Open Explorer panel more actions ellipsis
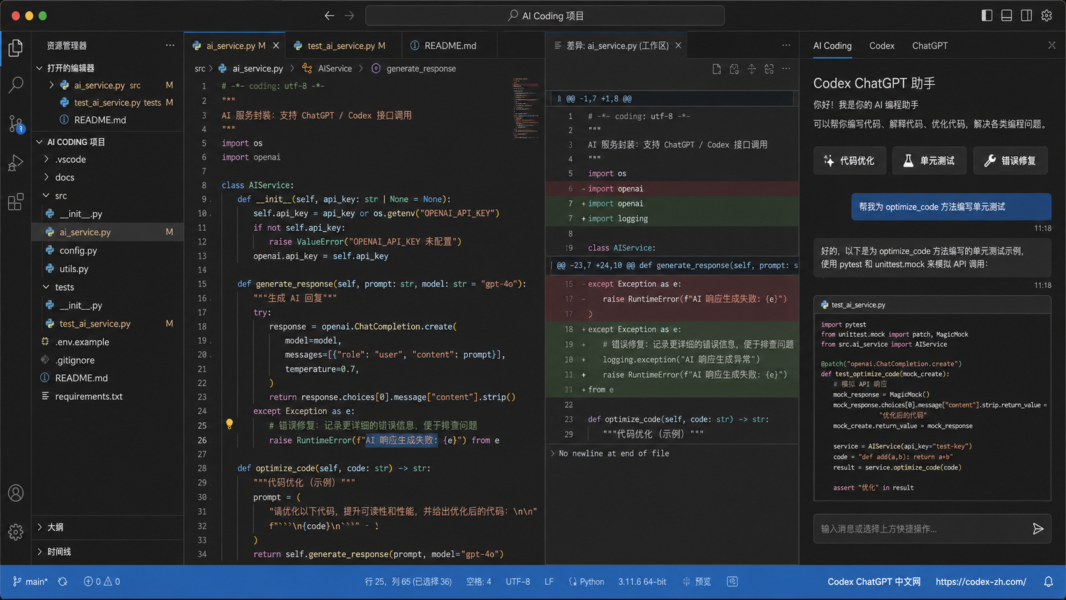This screenshot has height=600, width=1066. pyautogui.click(x=170, y=45)
